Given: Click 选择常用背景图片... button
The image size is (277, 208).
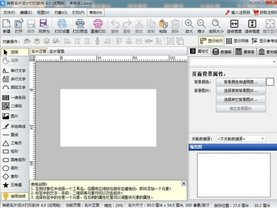Looking at the screenshot, I should (x=241, y=91).
